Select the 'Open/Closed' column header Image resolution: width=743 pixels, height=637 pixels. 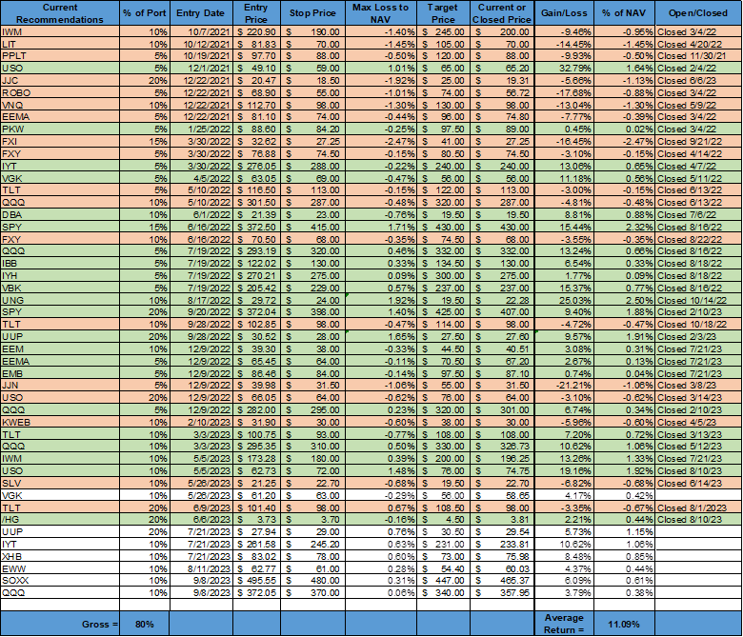[x=698, y=13]
